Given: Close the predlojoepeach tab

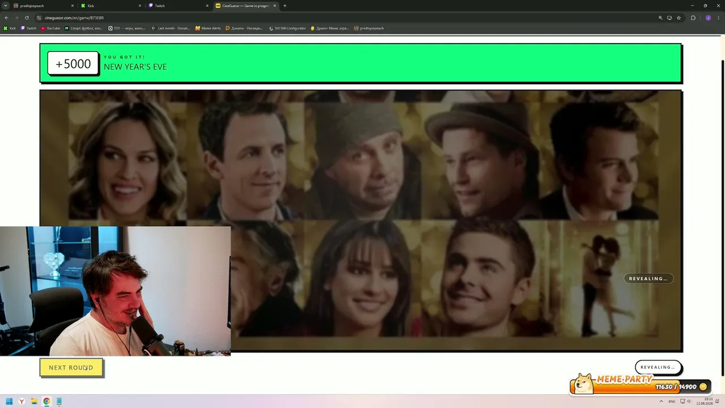Looking at the screenshot, I should click(x=72, y=6).
